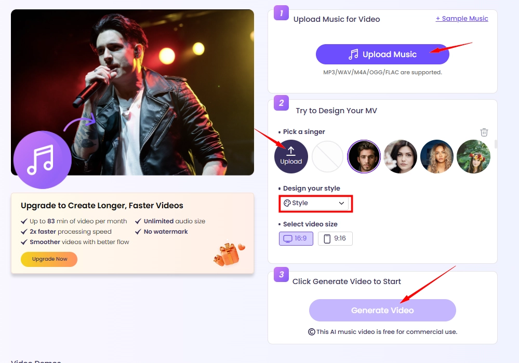Image resolution: width=519 pixels, height=363 pixels.
Task: Click the copyright icon near commercial use text
Action: [x=311, y=331]
